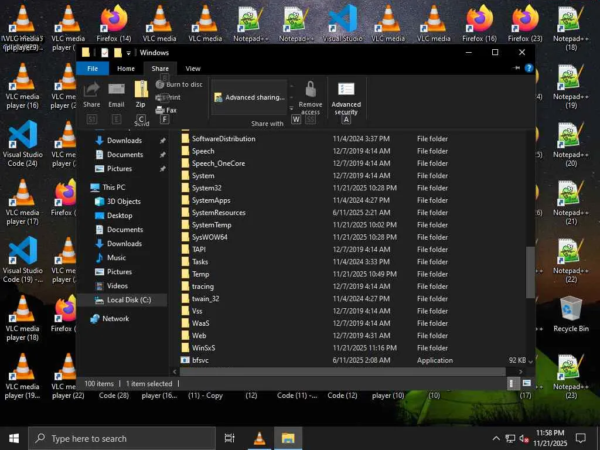Viewport: 600px width, 450px height.
Task: Open Quick Access Toolbar customize arrow
Action: click(128, 53)
